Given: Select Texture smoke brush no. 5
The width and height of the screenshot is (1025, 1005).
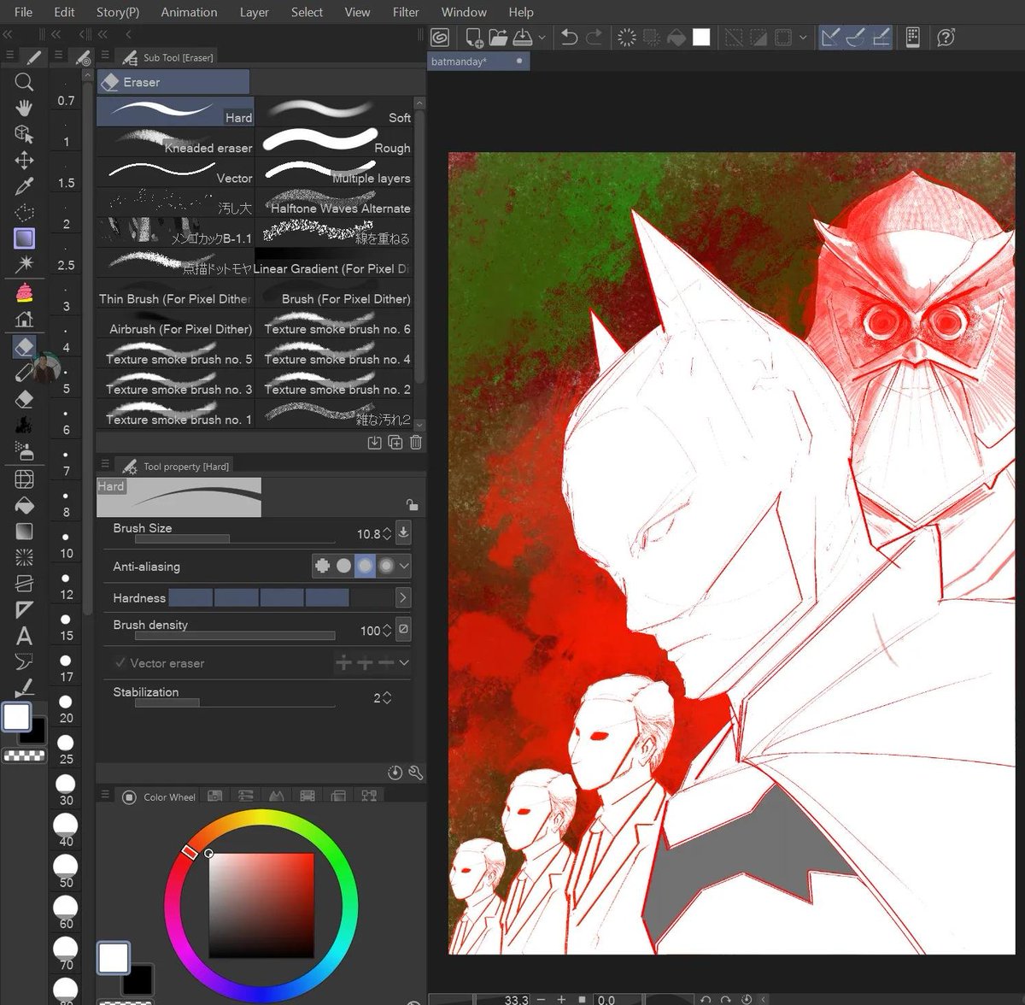Looking at the screenshot, I should pyautogui.click(x=176, y=354).
